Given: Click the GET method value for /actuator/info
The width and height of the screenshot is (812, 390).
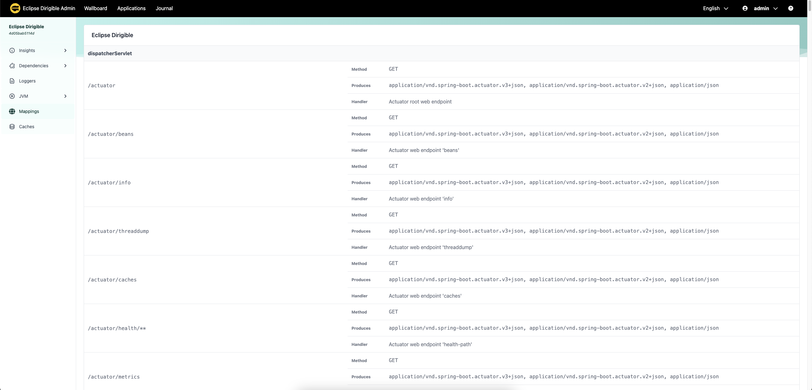Looking at the screenshot, I should pyautogui.click(x=393, y=166).
